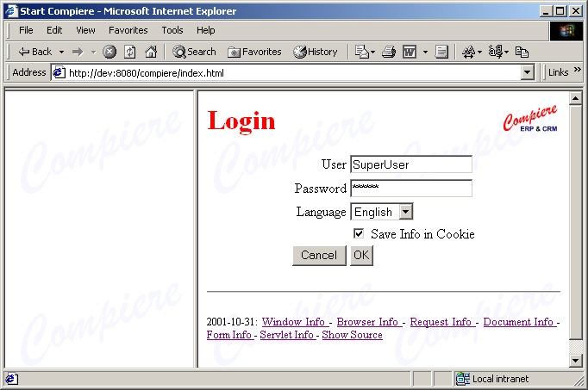Open the Language dropdown
This screenshot has height=390, width=588.
pos(382,212)
